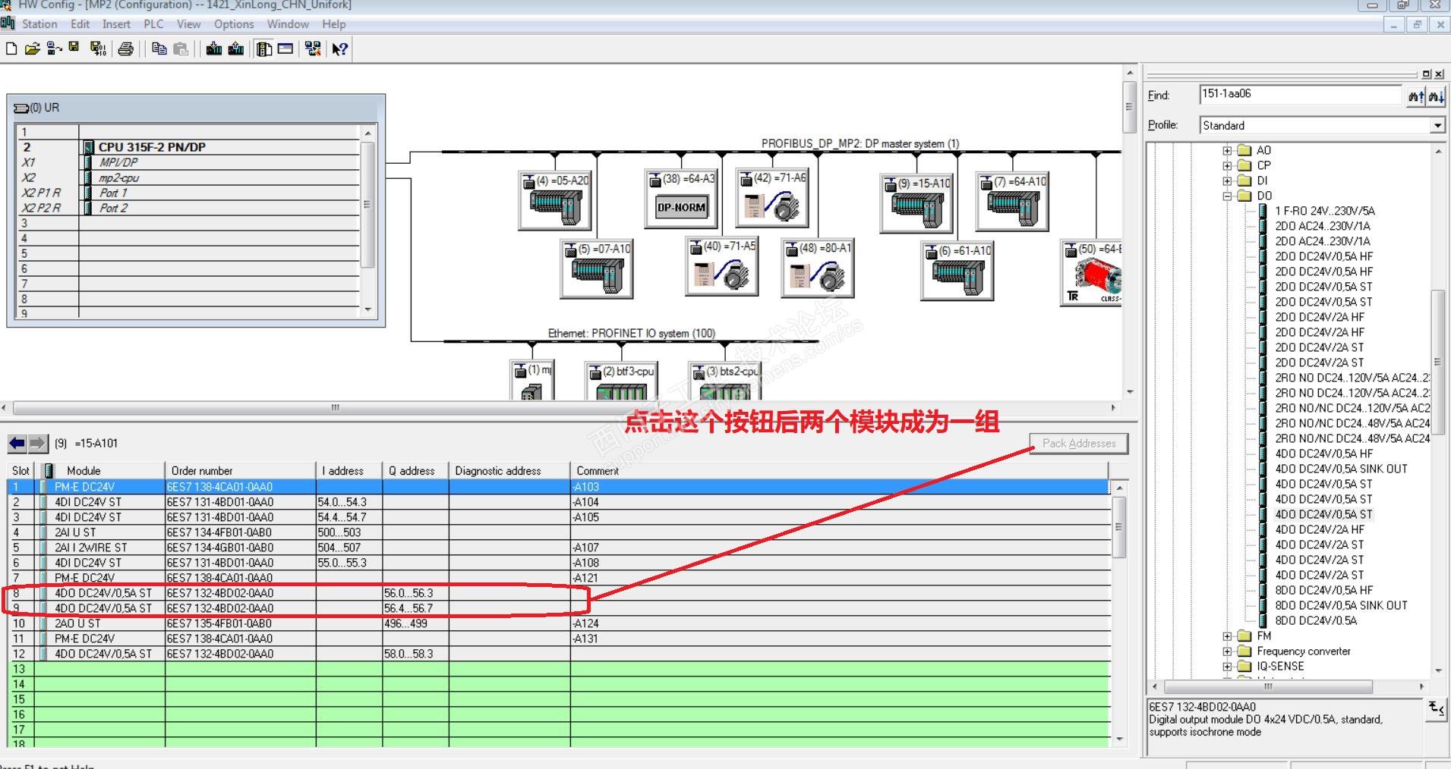Viewport: 1451px width, 769px height.
Task: Expand the CP folder in the catalog
Action: pos(1227,165)
